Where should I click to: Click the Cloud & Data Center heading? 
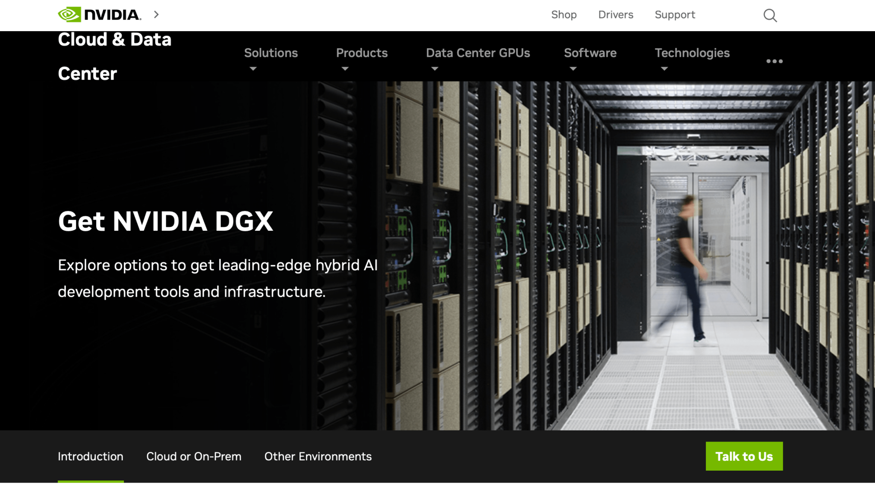[x=115, y=56]
